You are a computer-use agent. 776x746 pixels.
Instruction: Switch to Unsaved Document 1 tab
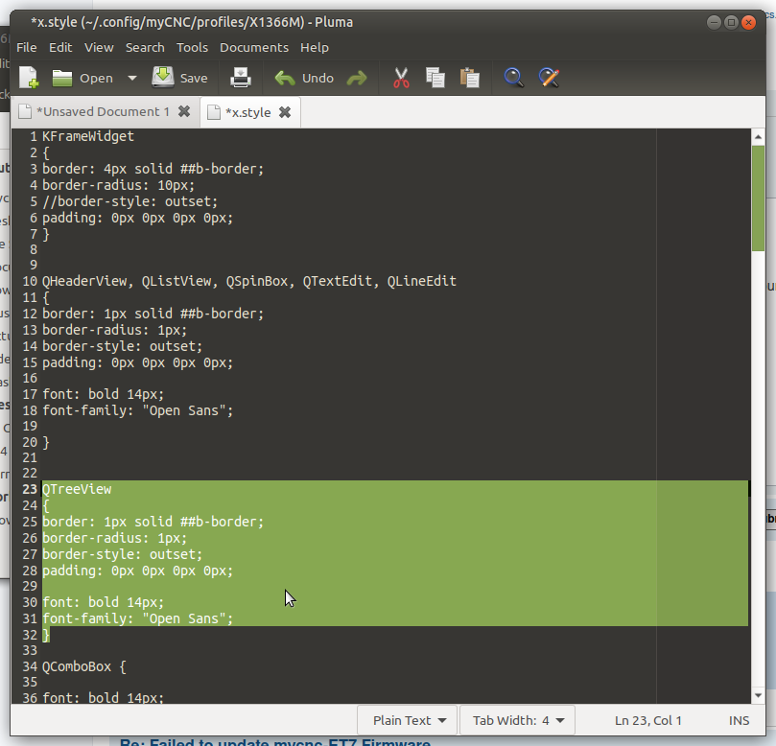point(102,112)
